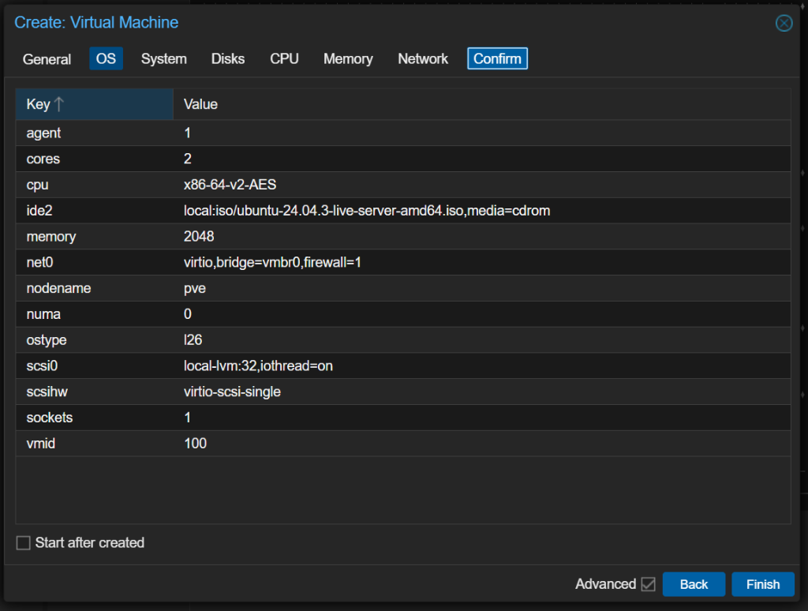Screen dimensions: 808x611
Task: Select the cores row key
Action: 43,159
